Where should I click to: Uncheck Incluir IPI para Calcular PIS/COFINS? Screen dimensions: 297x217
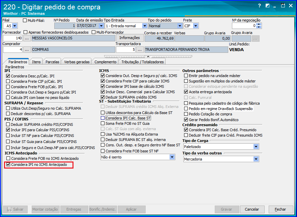tap(8, 130)
